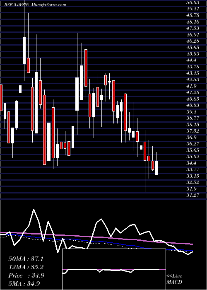Select the 43.15 price axis label

[193, 73]
